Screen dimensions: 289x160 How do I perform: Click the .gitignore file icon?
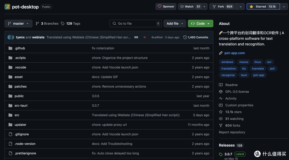click(x=10, y=134)
